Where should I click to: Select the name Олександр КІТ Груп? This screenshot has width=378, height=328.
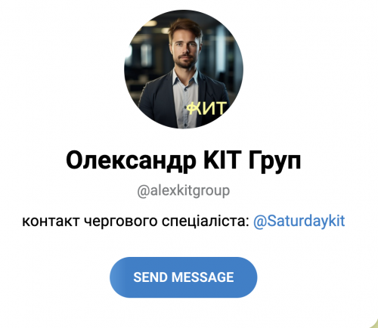coord(184,160)
